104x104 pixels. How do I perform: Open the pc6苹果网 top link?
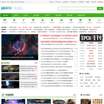pos(81,2)
